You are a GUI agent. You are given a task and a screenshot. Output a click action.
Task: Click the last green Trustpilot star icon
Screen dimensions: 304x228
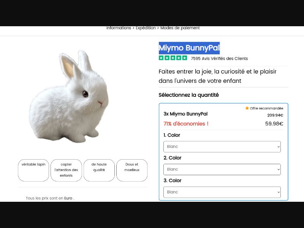pyautogui.click(x=185, y=58)
